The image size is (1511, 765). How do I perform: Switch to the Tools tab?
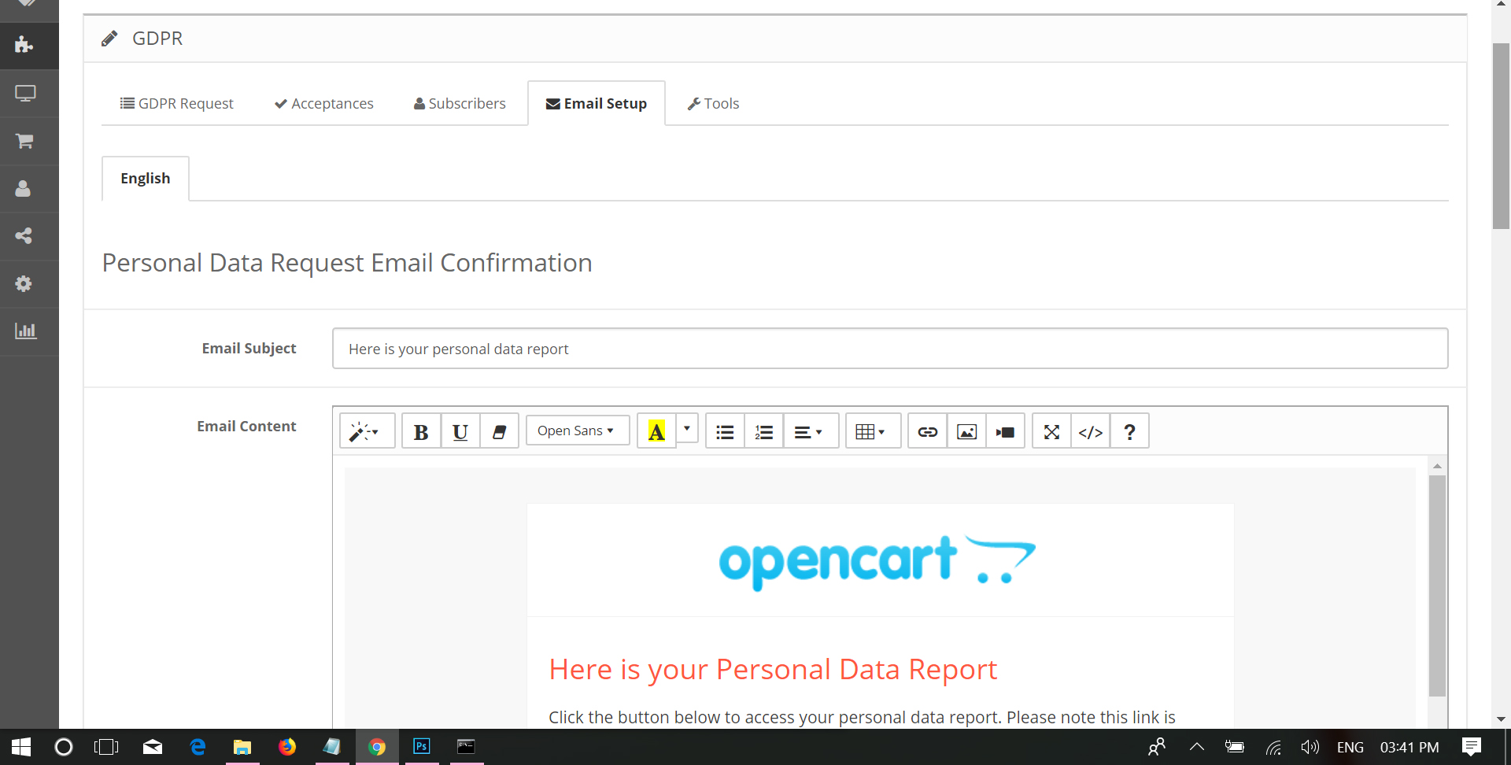pos(713,103)
